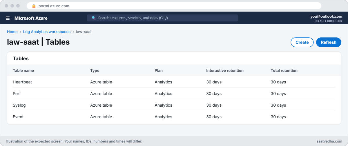
Task: Click the law-saat | Tables page title
Action: tap(38, 42)
